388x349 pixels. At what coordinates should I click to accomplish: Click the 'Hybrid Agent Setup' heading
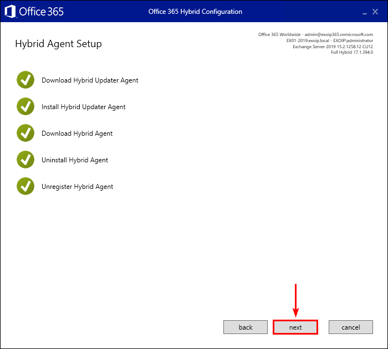58,44
